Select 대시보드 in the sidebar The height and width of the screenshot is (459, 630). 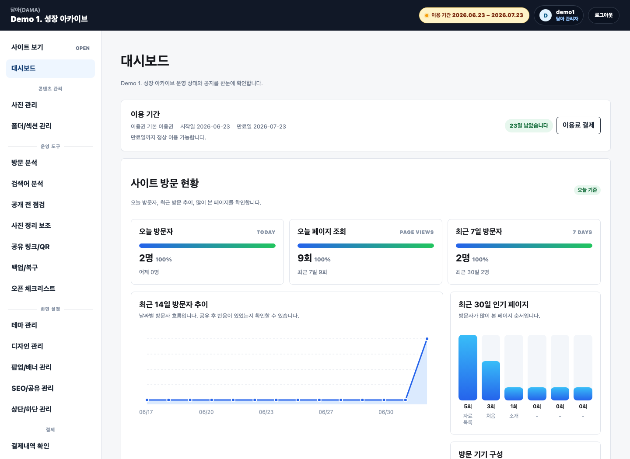[x=50, y=69]
